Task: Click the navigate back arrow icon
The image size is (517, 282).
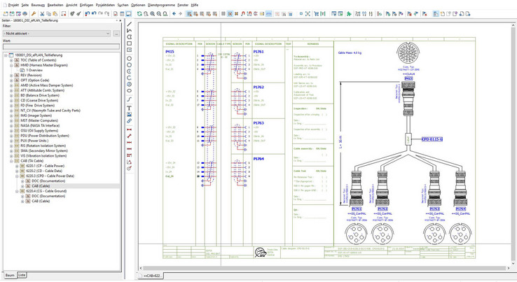Action: 174,13
